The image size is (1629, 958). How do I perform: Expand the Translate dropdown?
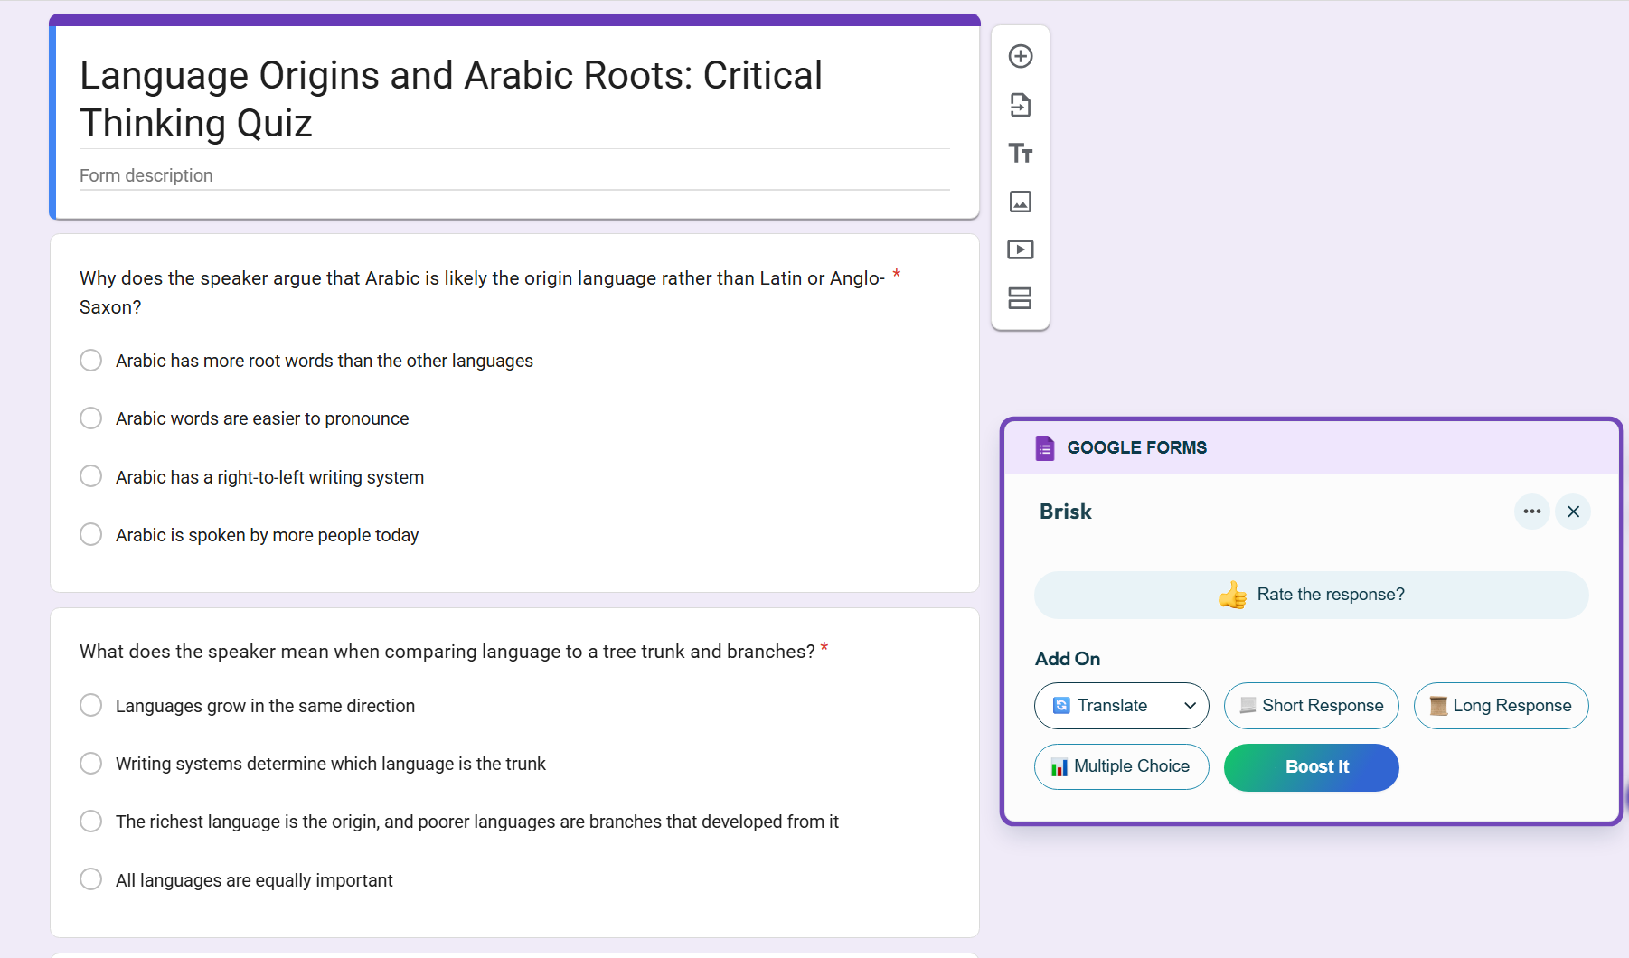tap(1190, 706)
